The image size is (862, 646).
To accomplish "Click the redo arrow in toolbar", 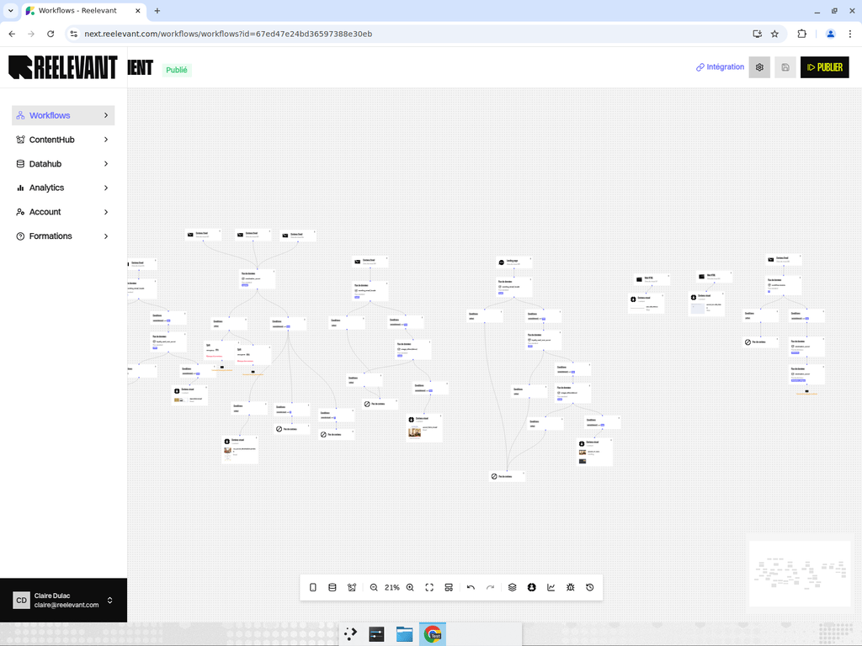I will coord(491,587).
